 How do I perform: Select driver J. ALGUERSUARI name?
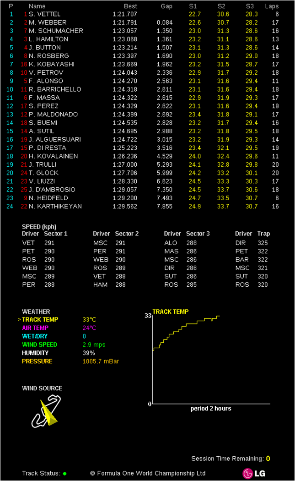point(55,140)
